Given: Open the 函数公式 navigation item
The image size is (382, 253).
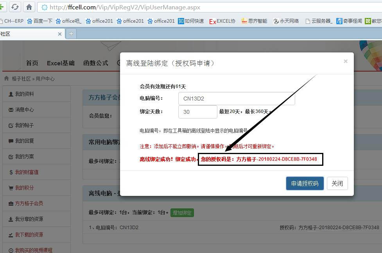Looking at the screenshot, I should [96, 63].
